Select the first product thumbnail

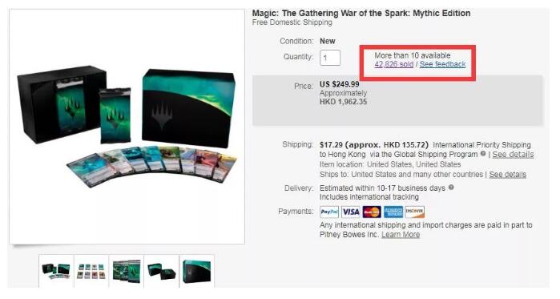point(56,271)
